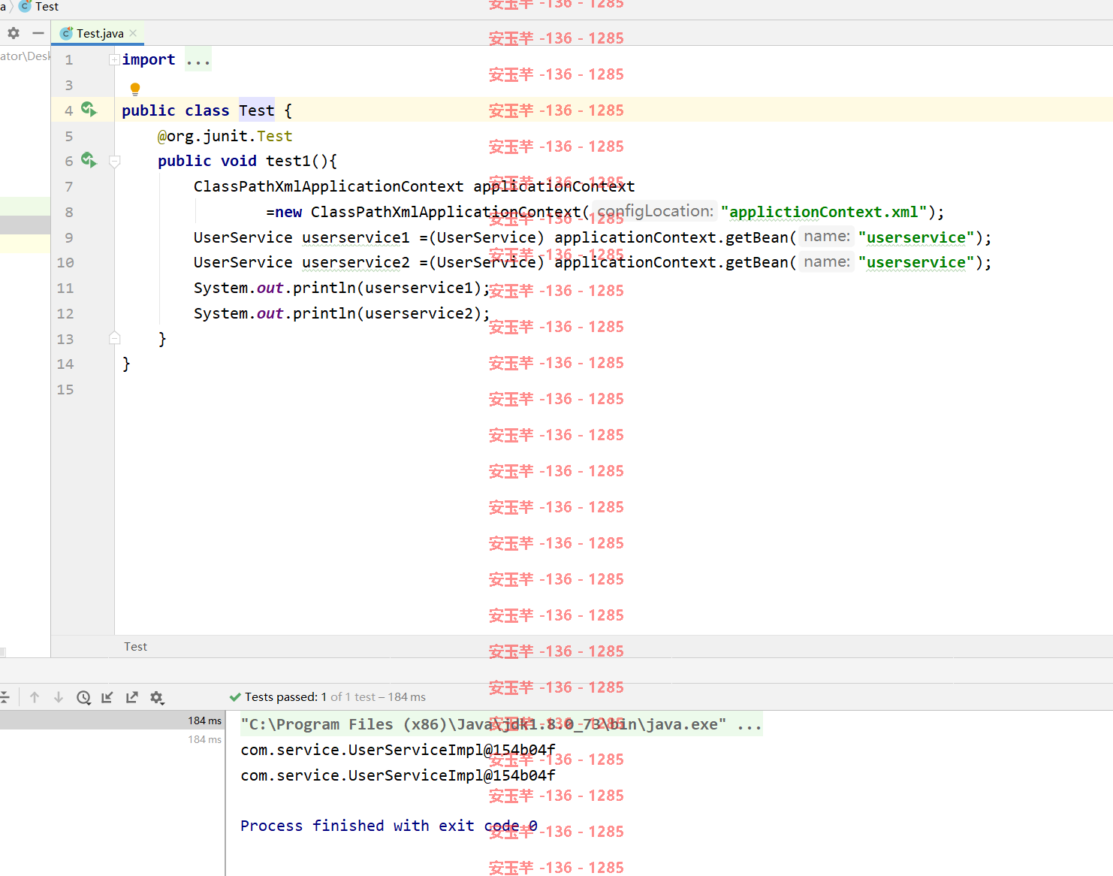Import test results icon
This screenshot has height=876, width=1113.
click(107, 697)
